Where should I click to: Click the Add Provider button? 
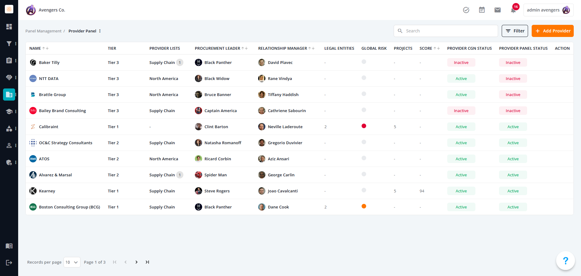pos(553,31)
